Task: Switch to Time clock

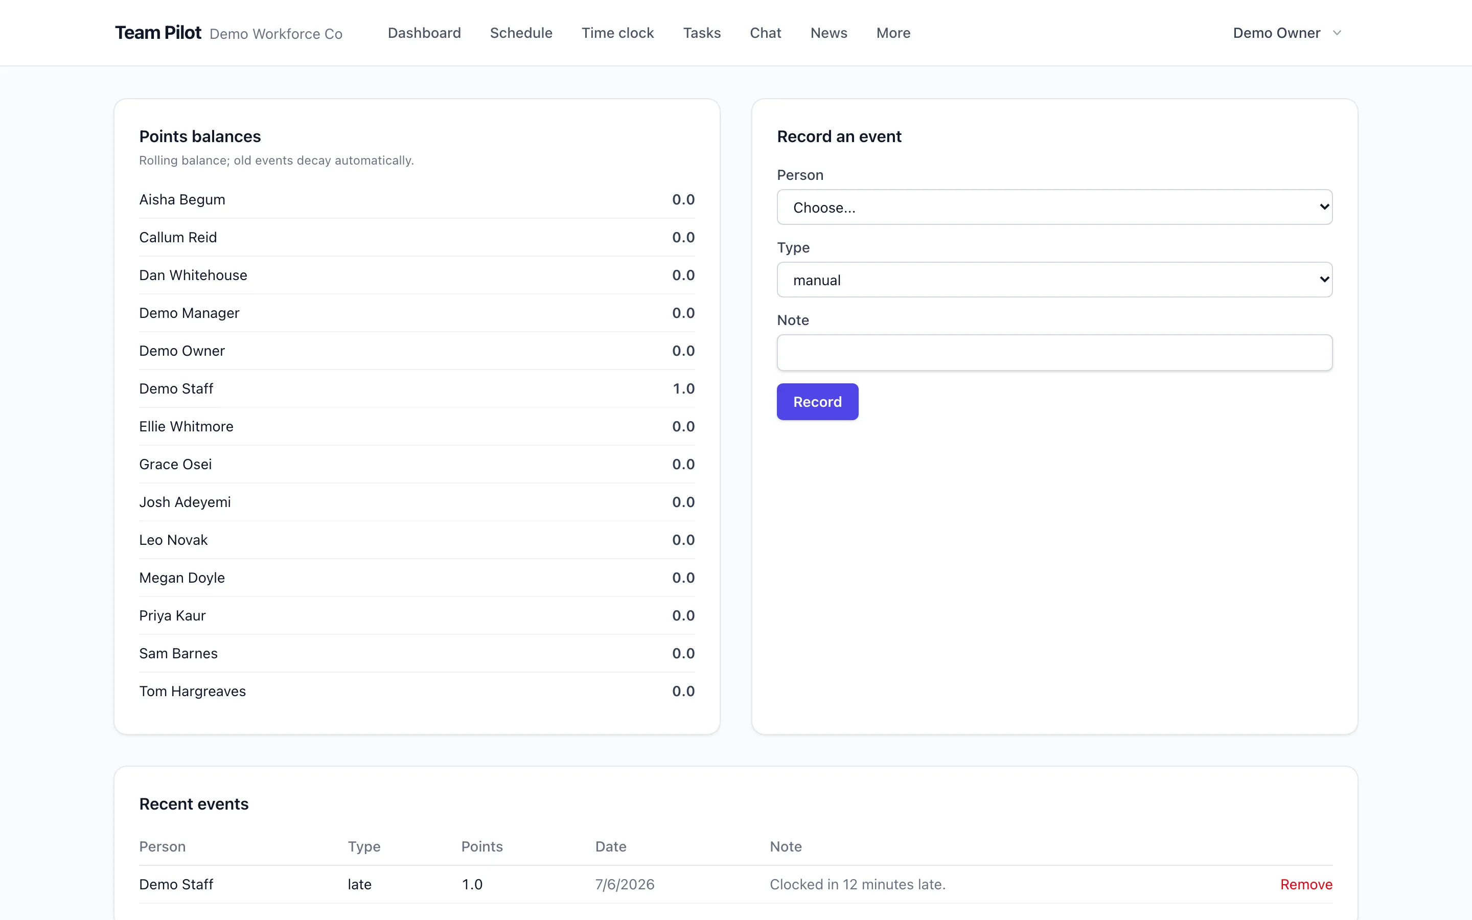Action: pos(617,33)
